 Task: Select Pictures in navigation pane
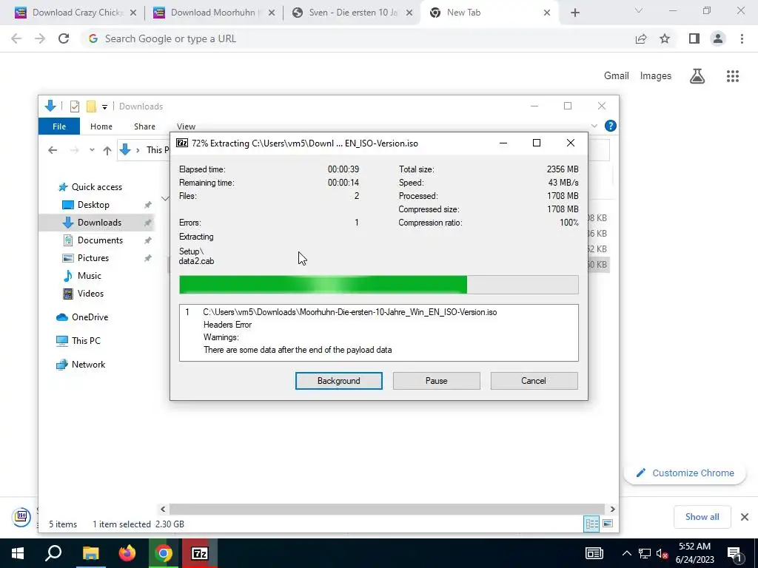coord(93,258)
